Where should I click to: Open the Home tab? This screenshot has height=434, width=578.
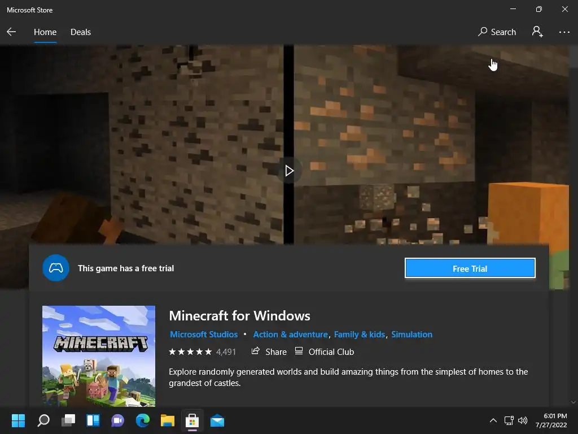[x=45, y=32]
